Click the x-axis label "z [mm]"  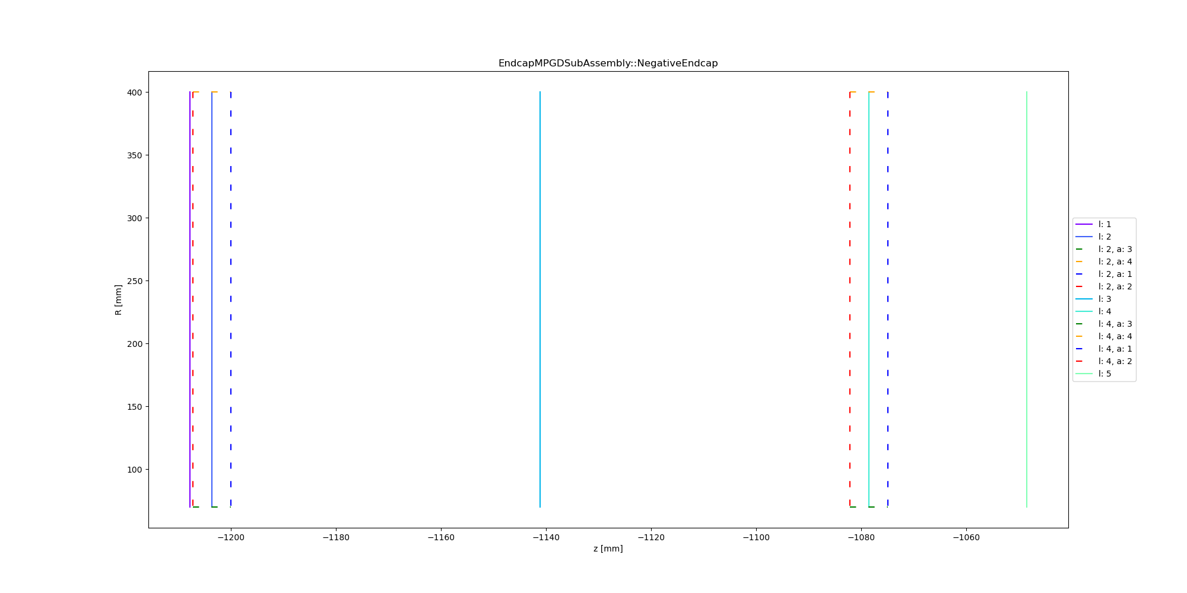coord(608,549)
